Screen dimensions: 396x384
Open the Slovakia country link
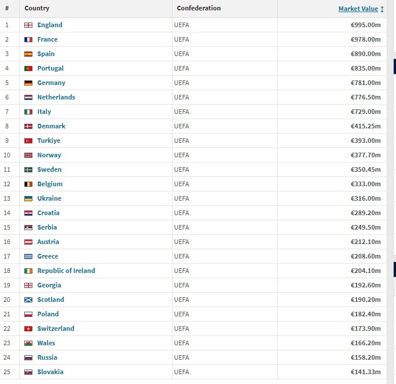click(50, 372)
